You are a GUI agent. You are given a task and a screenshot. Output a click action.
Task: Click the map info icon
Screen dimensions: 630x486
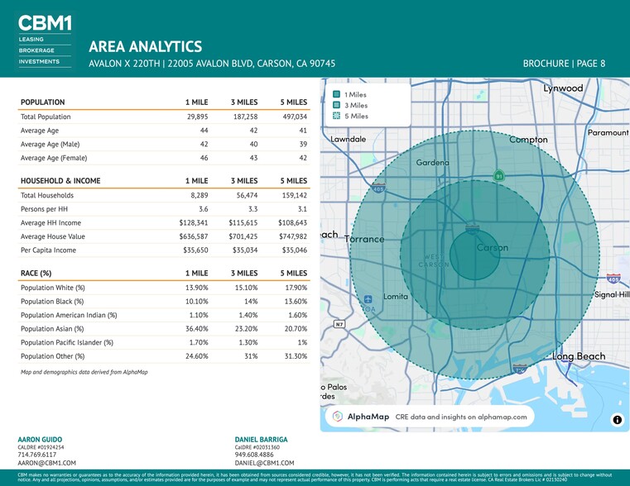pos(617,420)
